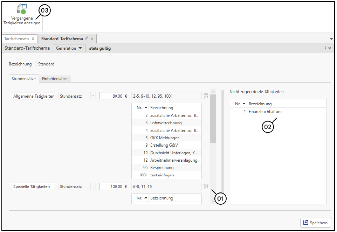Close the Tarifschemata tab
The height and width of the screenshot is (232, 337).
click(33, 39)
